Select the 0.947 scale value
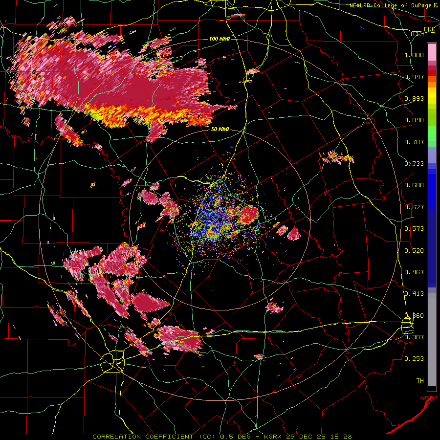Image resolution: width=440 pixels, height=440 pixels. [x=414, y=77]
